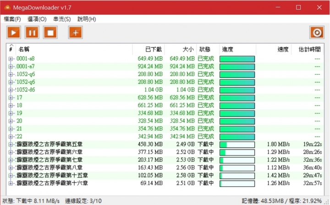Viewport: 330px width, 205px height.
Task: Expand the 第十六章 download row
Action: click(x=11, y=183)
